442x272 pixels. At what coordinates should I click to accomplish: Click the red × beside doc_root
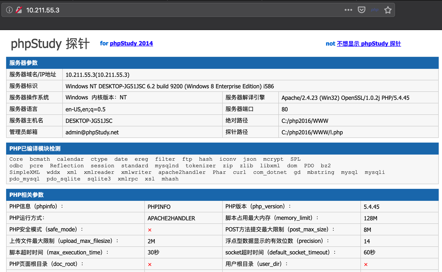149,264
